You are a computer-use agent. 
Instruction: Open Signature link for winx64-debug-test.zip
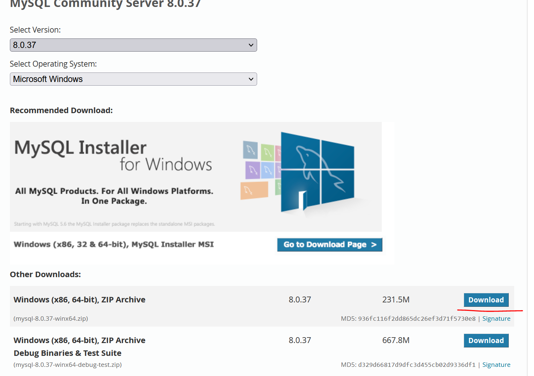pos(496,365)
